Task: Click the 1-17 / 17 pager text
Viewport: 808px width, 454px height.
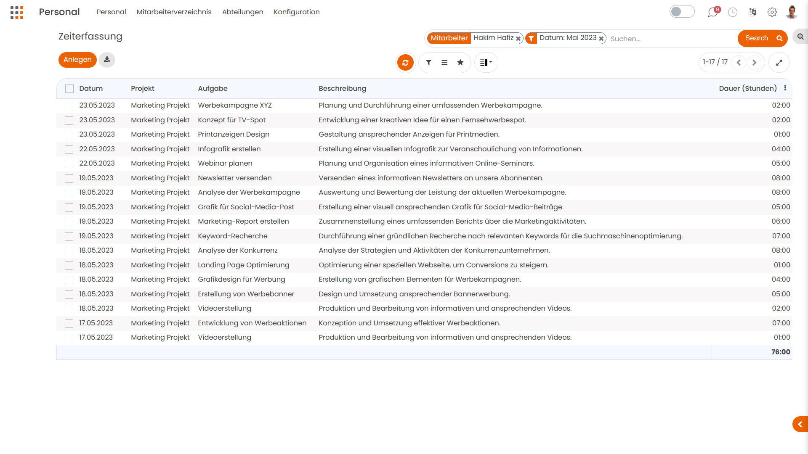Action: pos(715,62)
